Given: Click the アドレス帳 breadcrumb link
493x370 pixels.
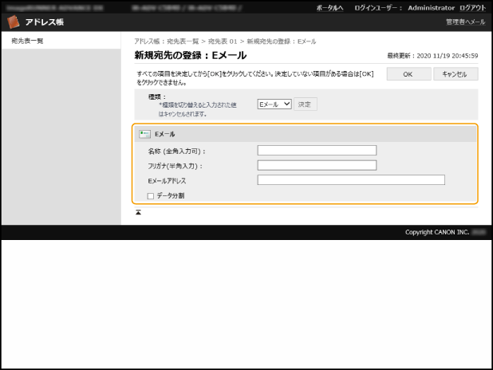Looking at the screenshot, I should pos(148,41).
